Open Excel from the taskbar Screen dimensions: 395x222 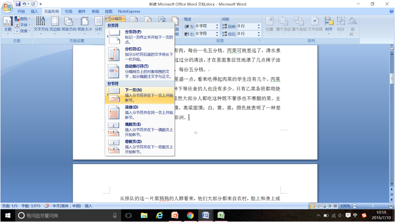tap(221, 216)
